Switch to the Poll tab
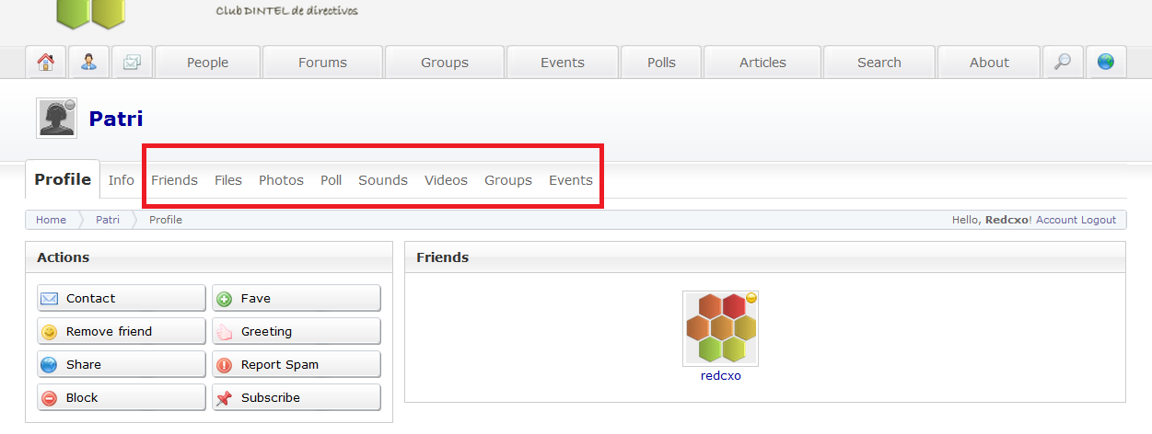The height and width of the screenshot is (434, 1152). (332, 180)
